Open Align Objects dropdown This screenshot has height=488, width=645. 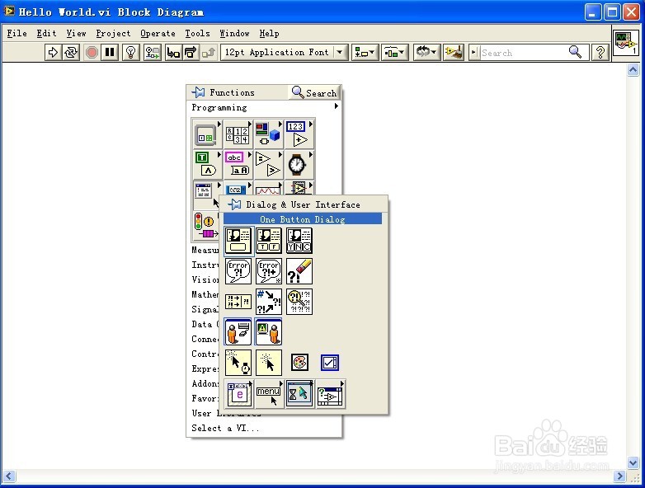tap(365, 52)
